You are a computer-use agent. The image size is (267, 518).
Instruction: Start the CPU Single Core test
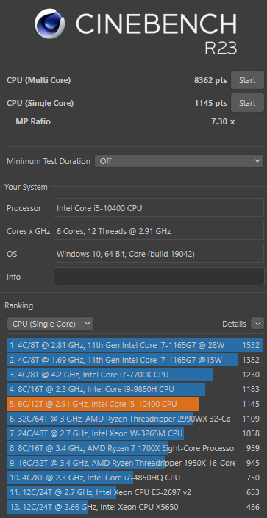247,103
